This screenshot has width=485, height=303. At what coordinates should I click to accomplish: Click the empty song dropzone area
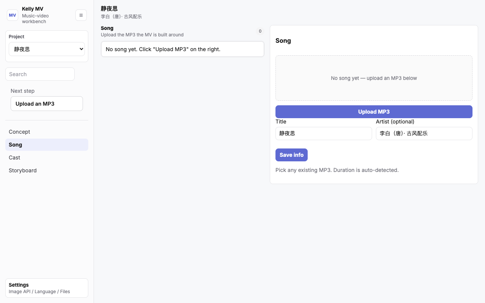[374, 78]
